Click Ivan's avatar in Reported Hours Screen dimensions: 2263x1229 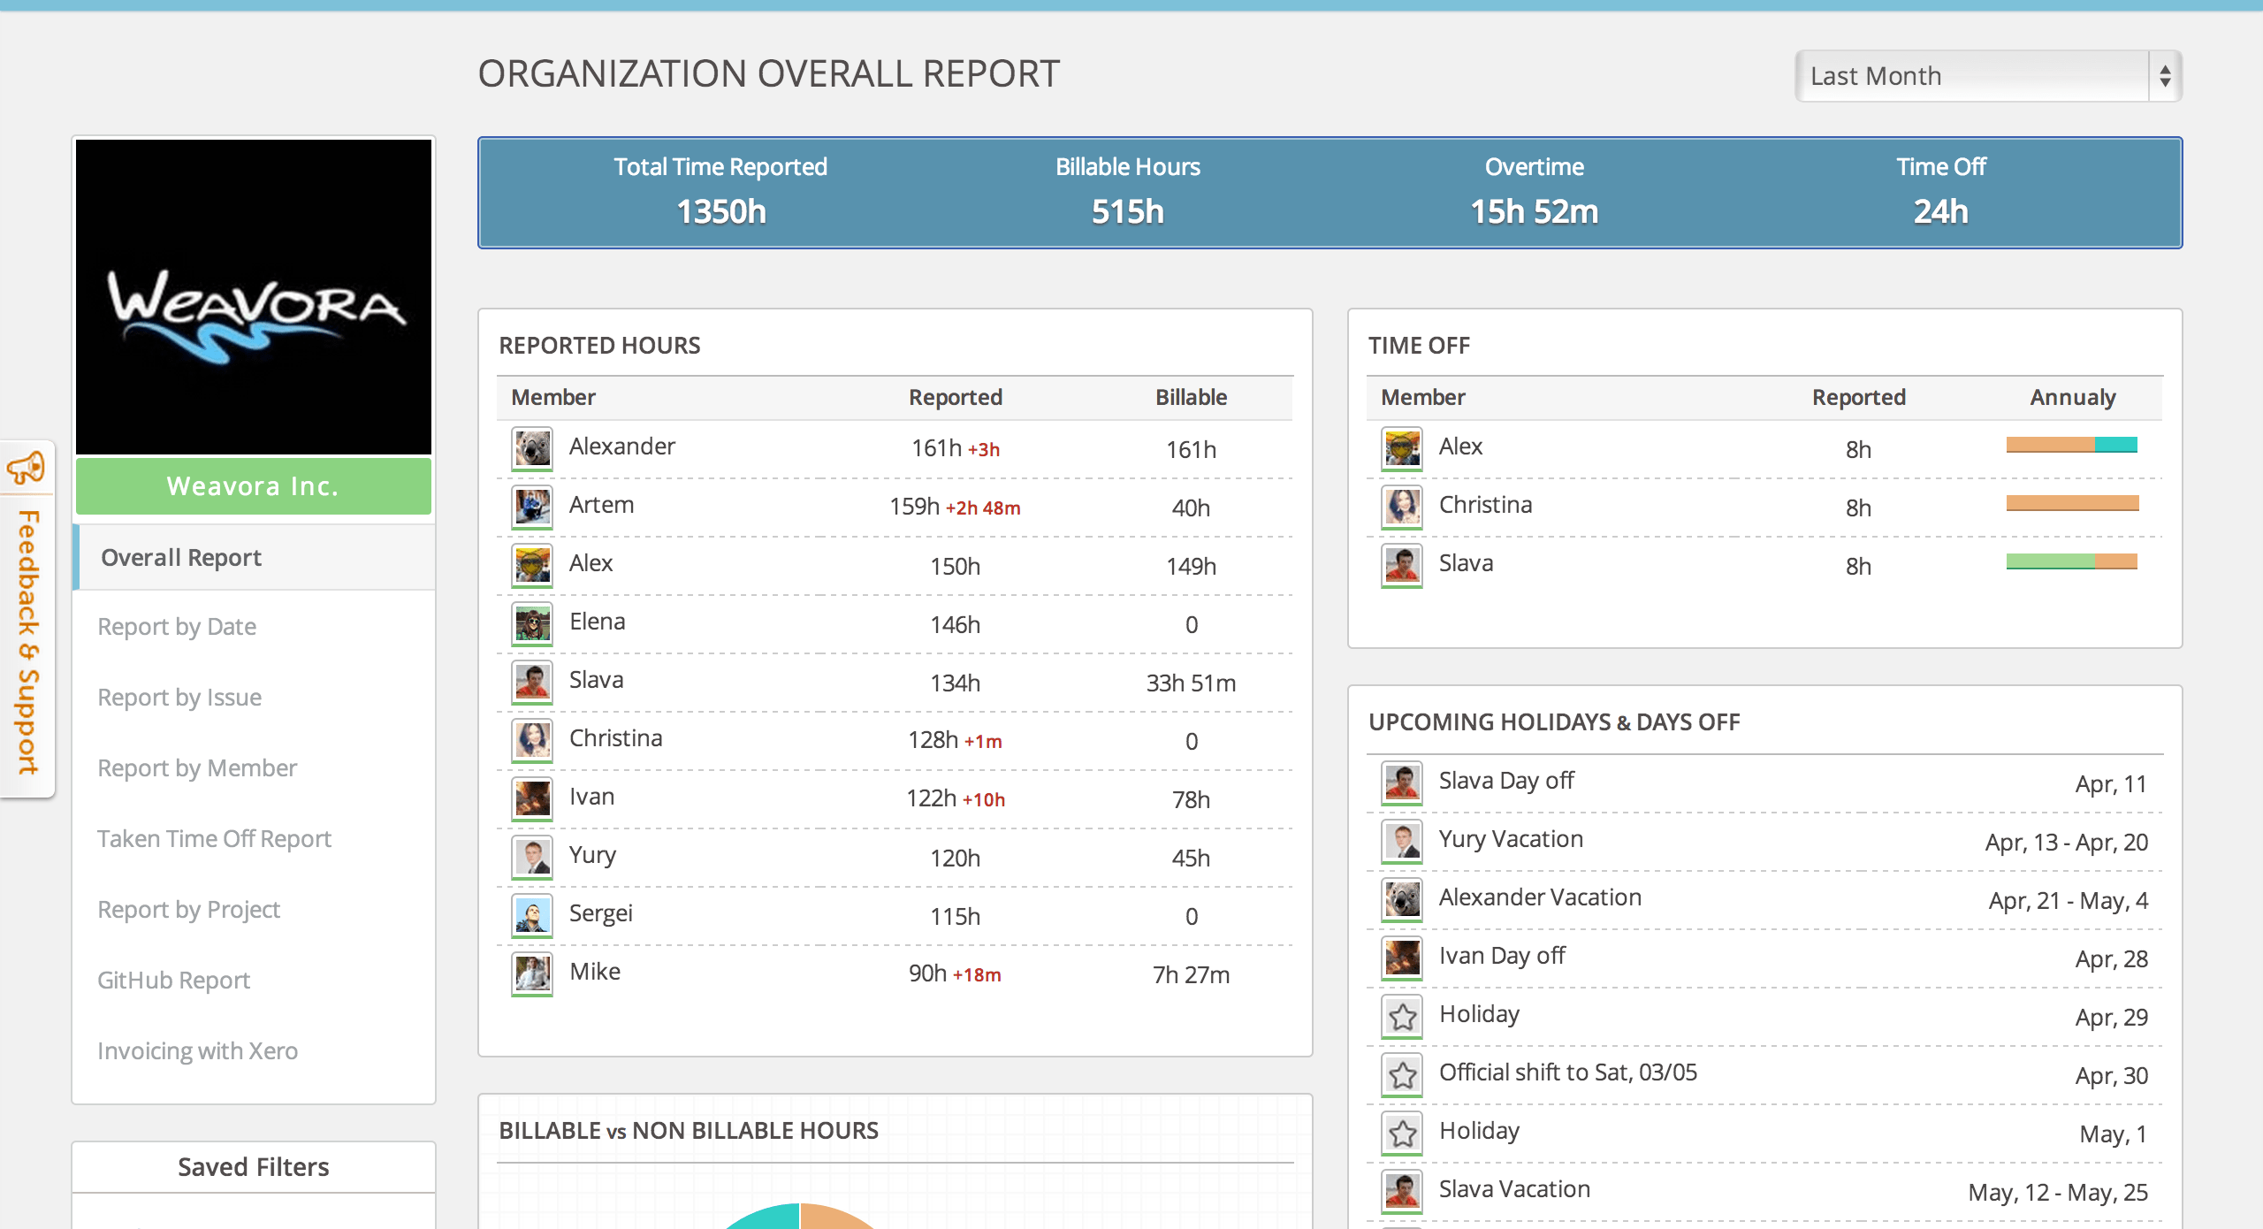coord(532,799)
